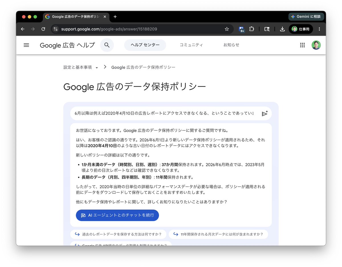Open the extension with the 9+ badge
Image resolution: width=342 pixels, height=267 pixels.
pyautogui.click(x=241, y=29)
